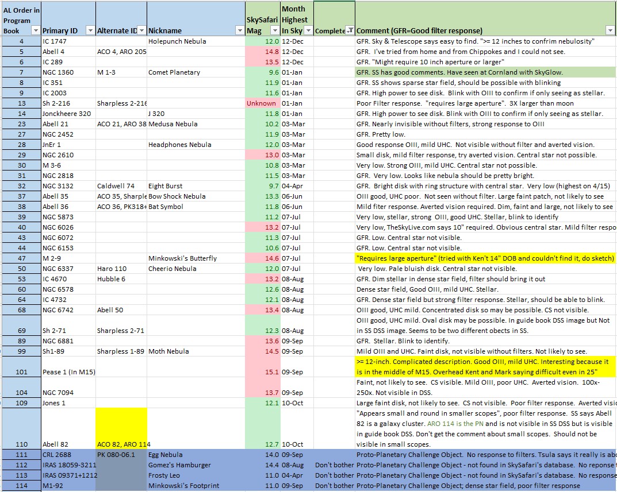
Task: Select the pink 14.8 magnitude cell
Action: coord(262,52)
